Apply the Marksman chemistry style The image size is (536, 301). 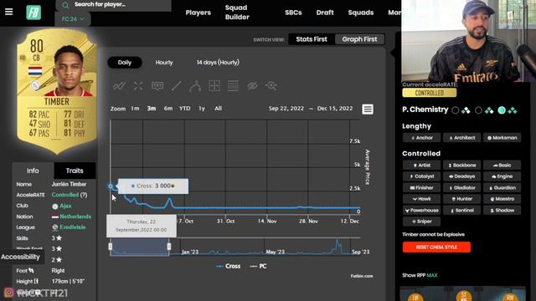(502, 138)
